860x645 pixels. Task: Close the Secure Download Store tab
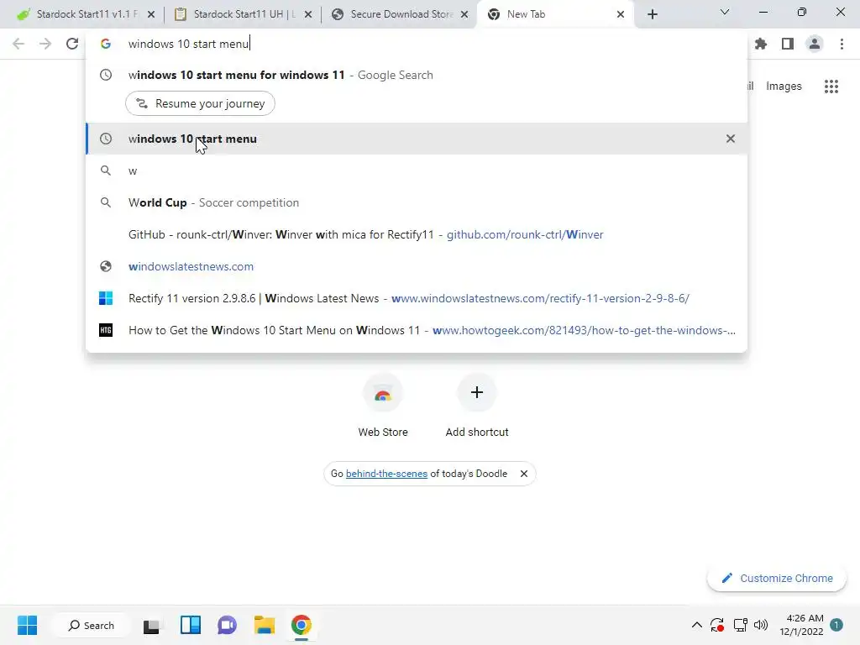(464, 14)
